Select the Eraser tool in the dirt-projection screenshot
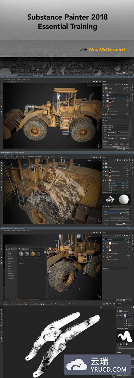 pyautogui.click(x=1, y=163)
